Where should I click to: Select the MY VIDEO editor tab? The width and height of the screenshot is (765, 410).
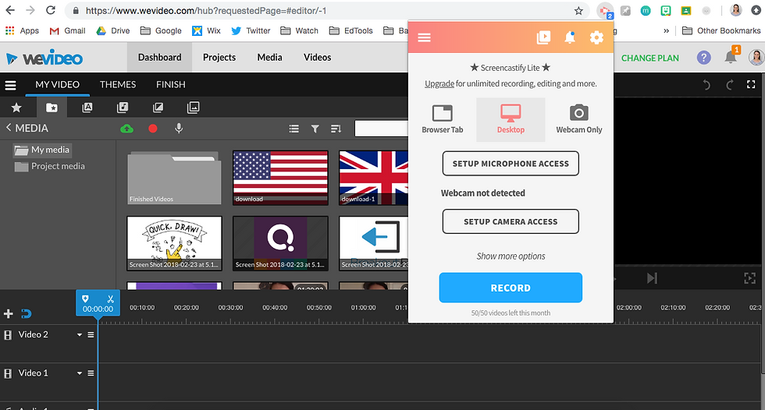coord(57,85)
